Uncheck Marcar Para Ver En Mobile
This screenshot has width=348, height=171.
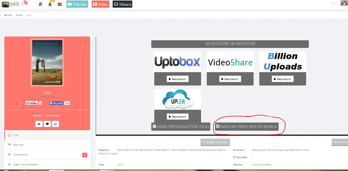coord(218,126)
